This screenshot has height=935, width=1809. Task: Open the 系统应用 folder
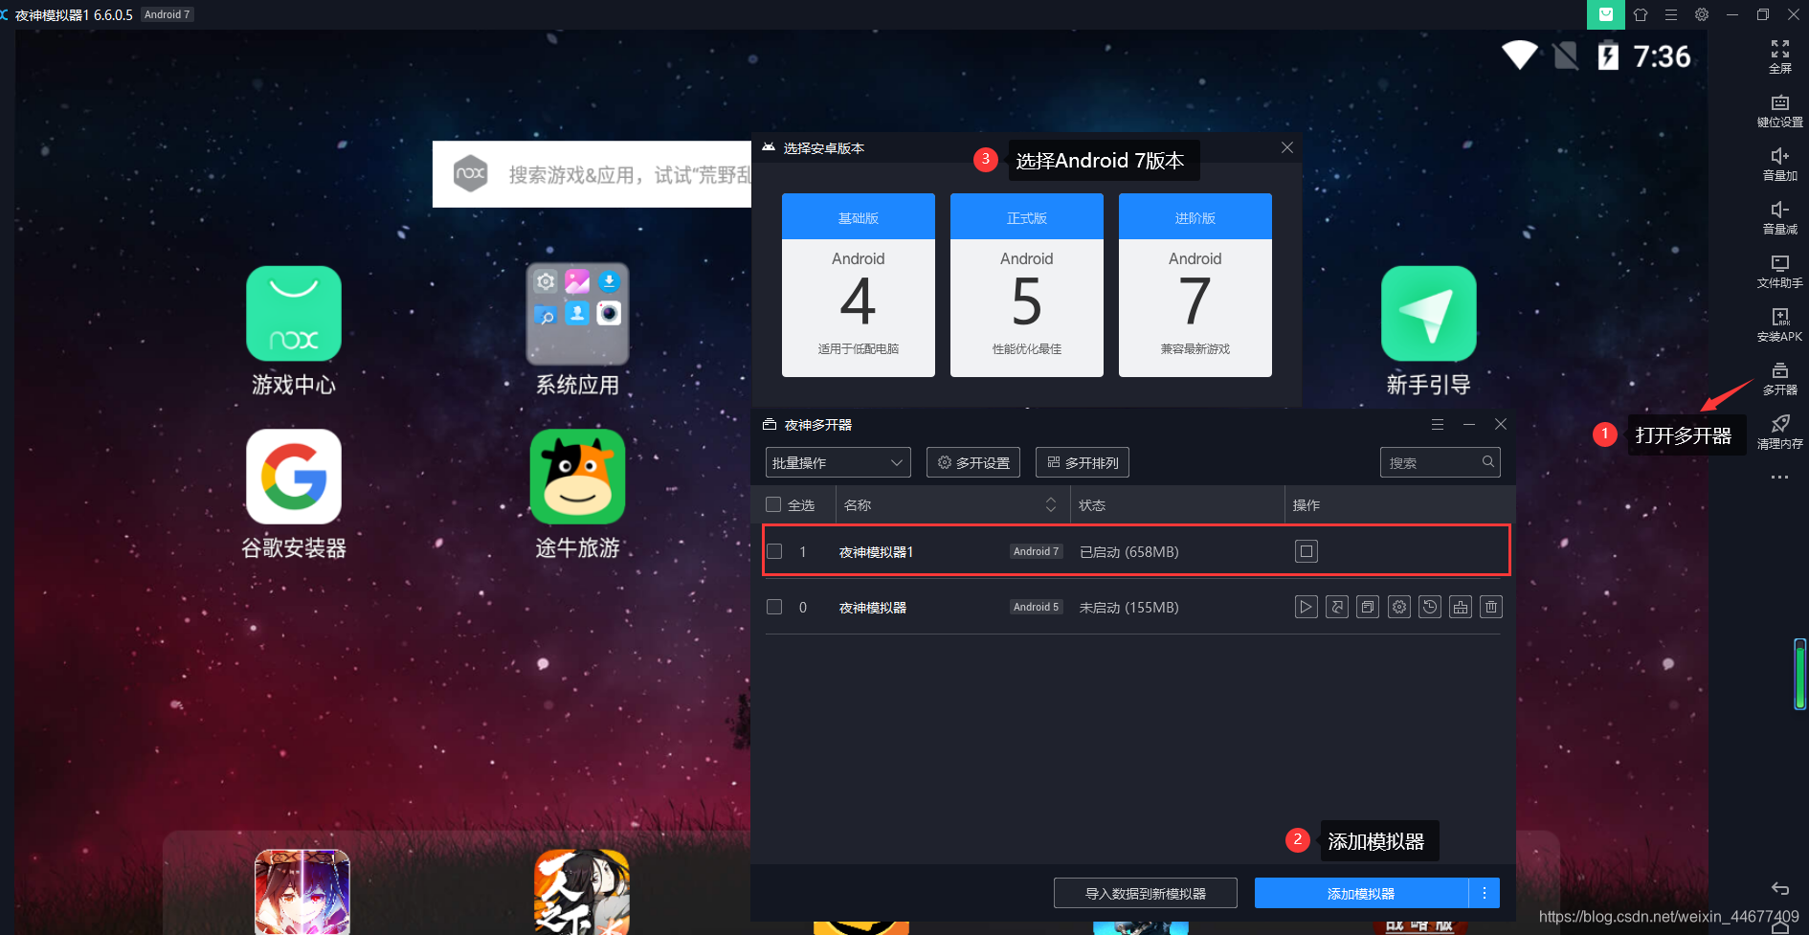click(577, 314)
